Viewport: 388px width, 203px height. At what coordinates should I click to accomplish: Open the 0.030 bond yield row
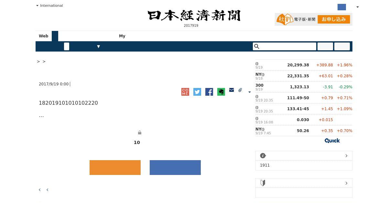(x=304, y=120)
